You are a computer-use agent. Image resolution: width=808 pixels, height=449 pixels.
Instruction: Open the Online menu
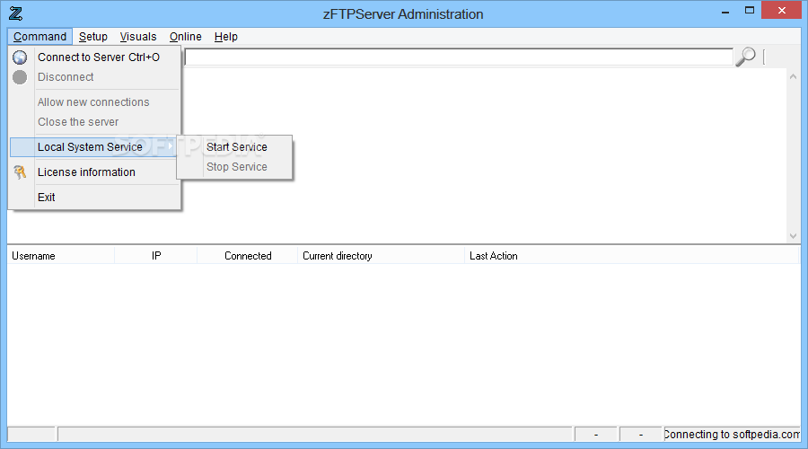coord(186,37)
